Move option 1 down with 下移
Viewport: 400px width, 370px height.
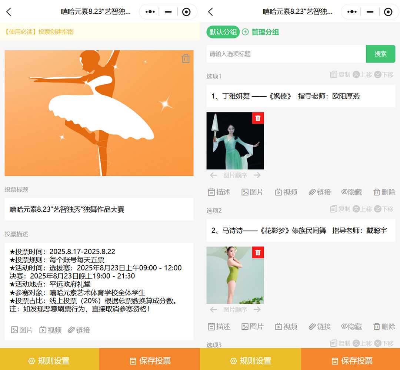384,75
